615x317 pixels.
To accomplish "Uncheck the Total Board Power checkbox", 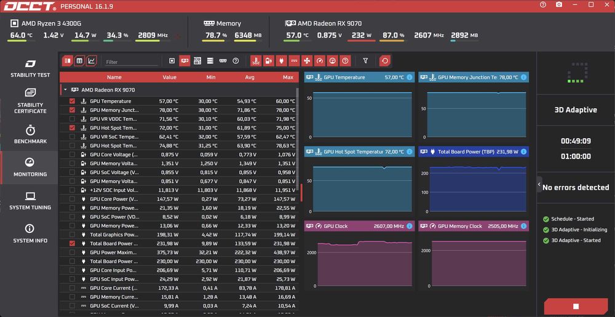I will tap(72, 243).
